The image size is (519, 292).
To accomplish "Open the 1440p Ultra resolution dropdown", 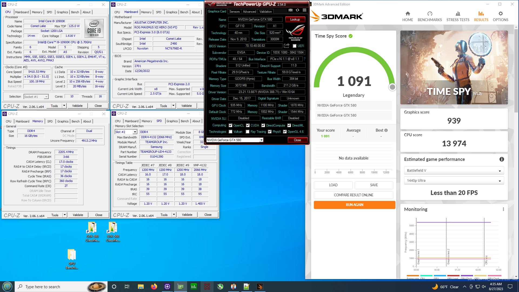I will click(454, 181).
